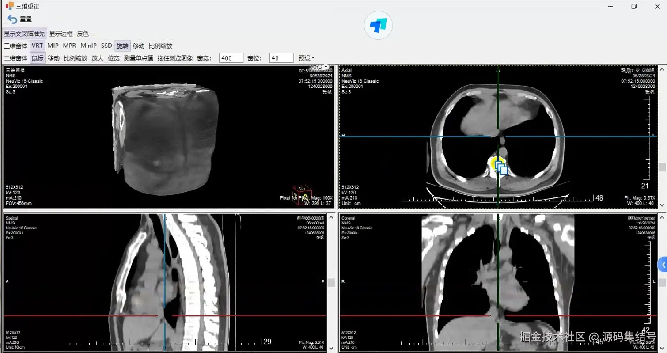Click the 三维重建 app icon in the title bar
The image size is (667, 353).
[9, 6]
